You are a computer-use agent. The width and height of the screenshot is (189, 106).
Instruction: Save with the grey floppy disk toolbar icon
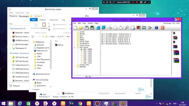[87, 28]
